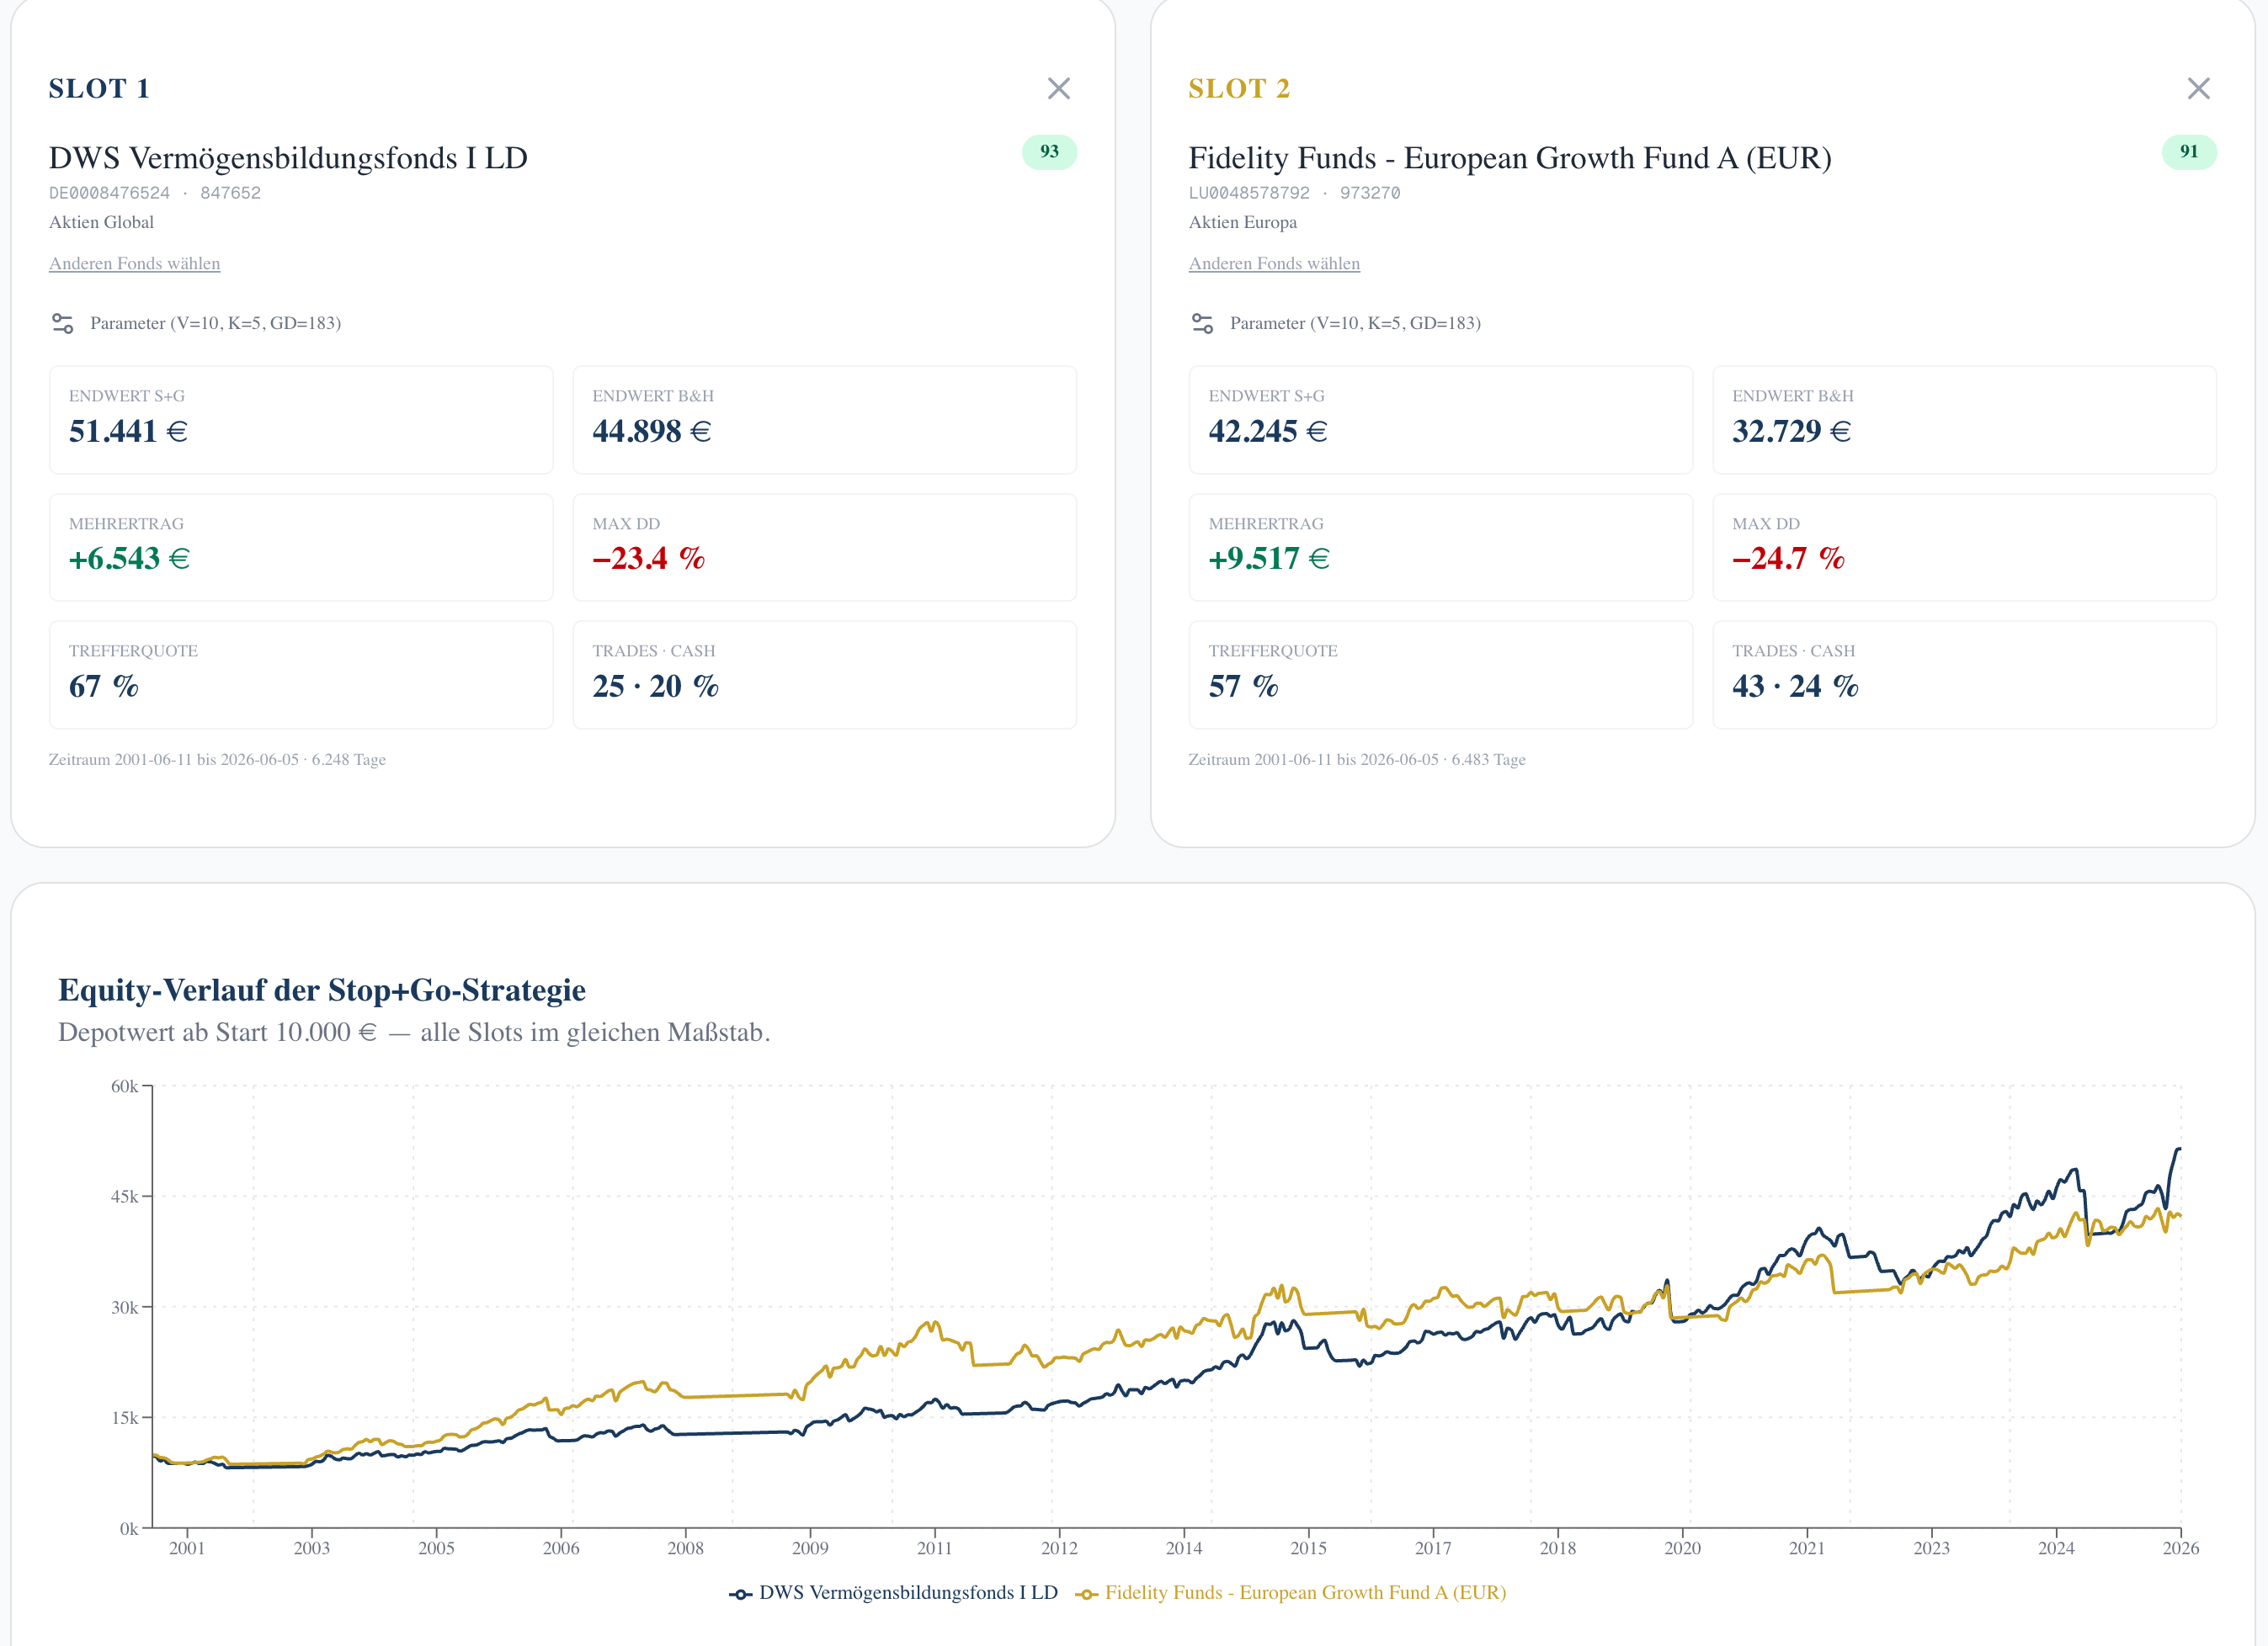The image size is (2268, 1646).
Task: Toggle Fidelity European Growth Fund legend entry
Action: pyautogui.click(x=1290, y=1592)
